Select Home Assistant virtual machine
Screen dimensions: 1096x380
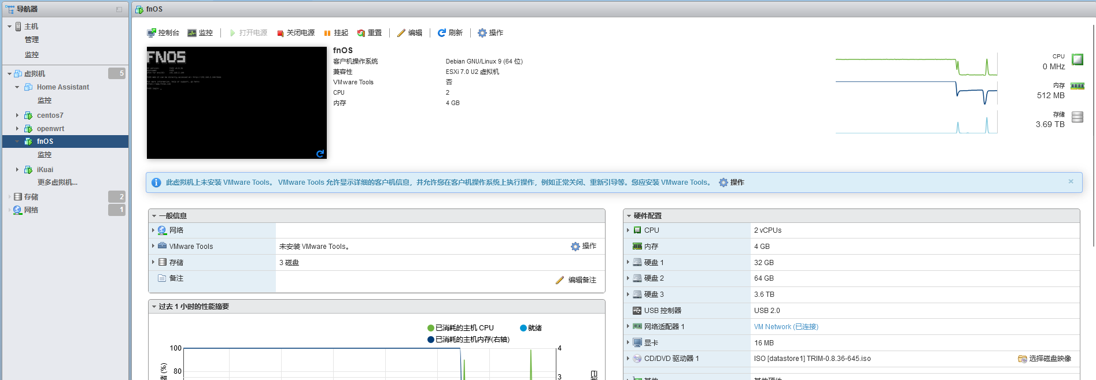(63, 87)
